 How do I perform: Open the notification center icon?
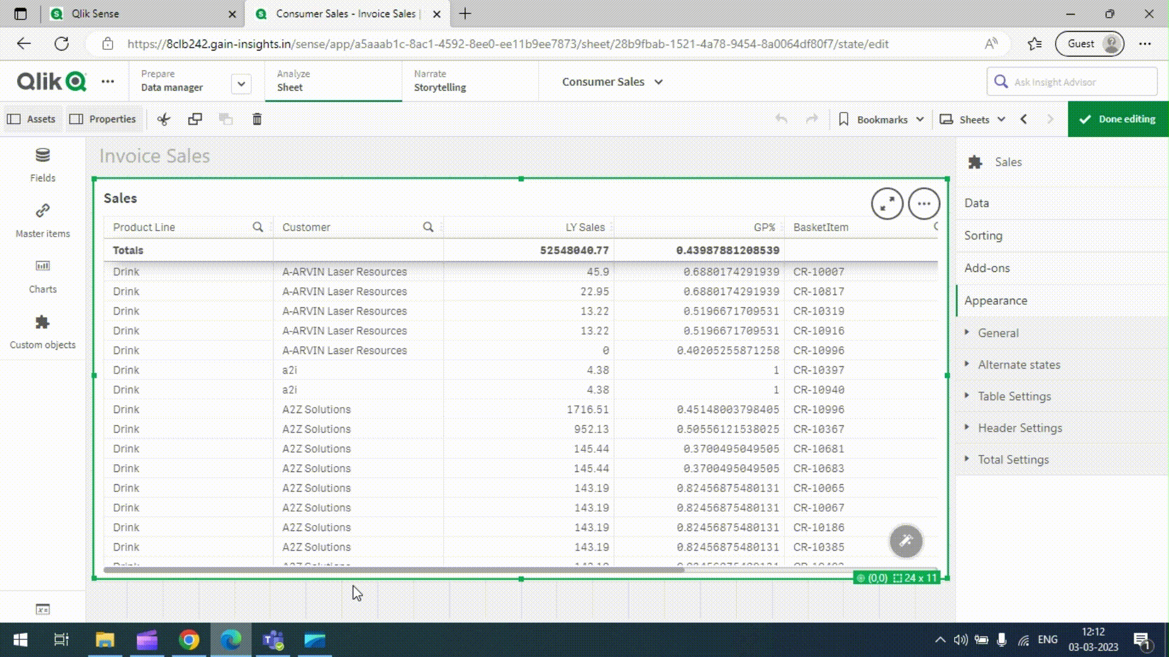(1143, 641)
